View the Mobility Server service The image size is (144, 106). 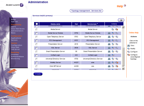[x=109, y=63]
